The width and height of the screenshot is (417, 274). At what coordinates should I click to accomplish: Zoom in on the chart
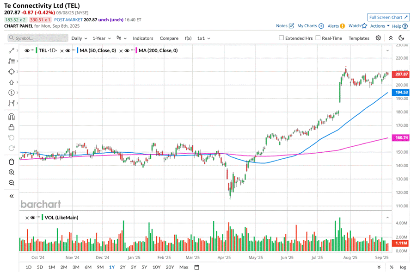[x=11, y=172]
